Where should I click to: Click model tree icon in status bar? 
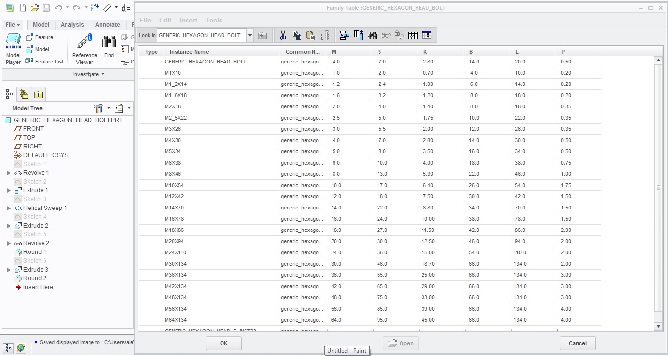click(x=8, y=348)
